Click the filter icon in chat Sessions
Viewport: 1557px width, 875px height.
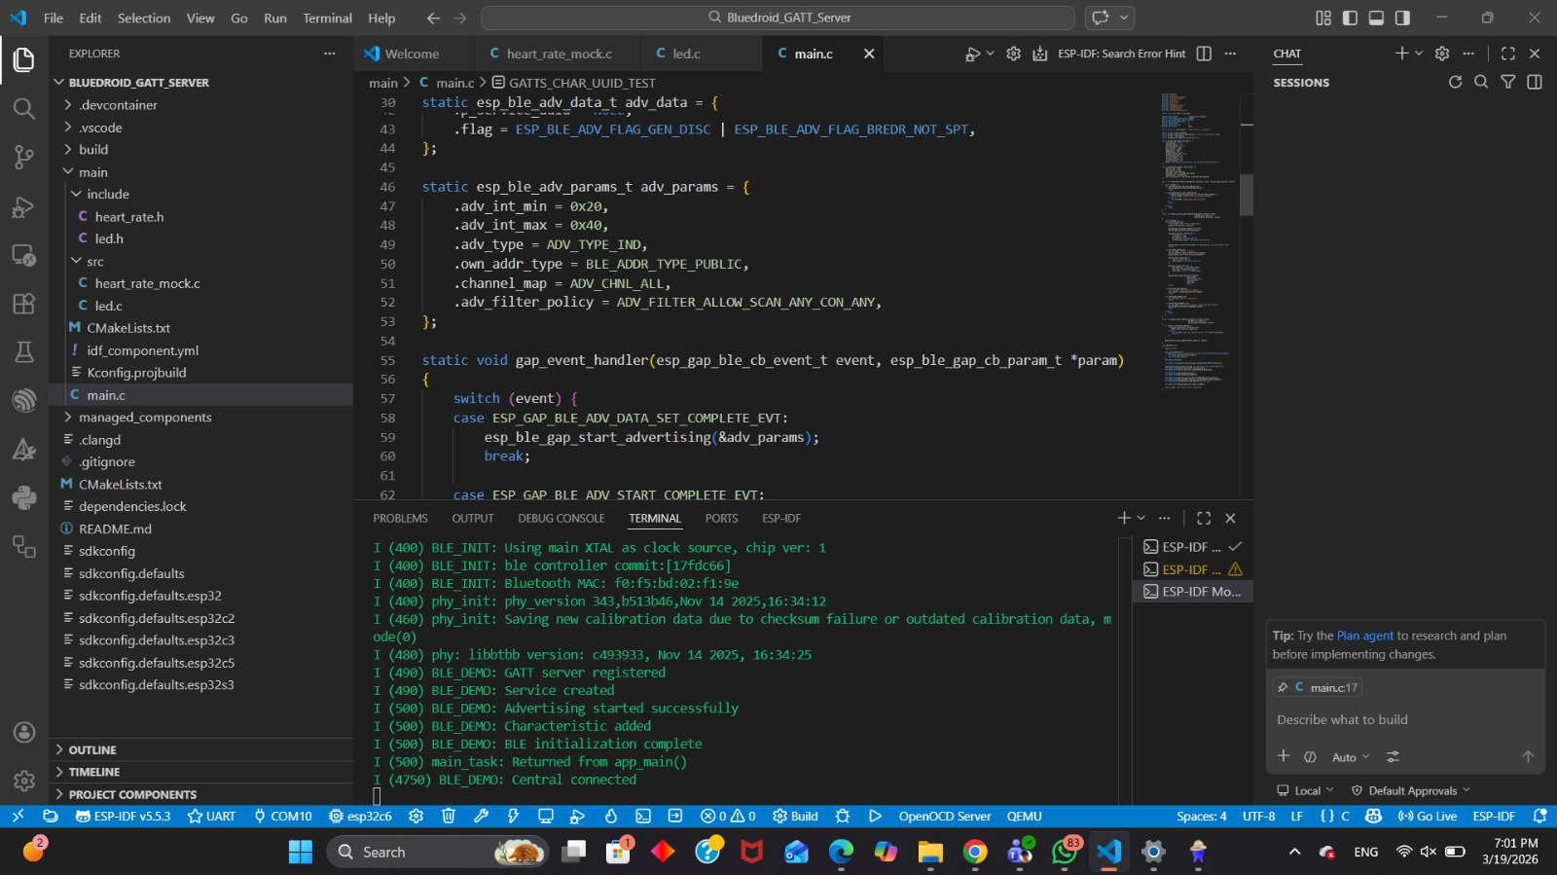pyautogui.click(x=1507, y=83)
